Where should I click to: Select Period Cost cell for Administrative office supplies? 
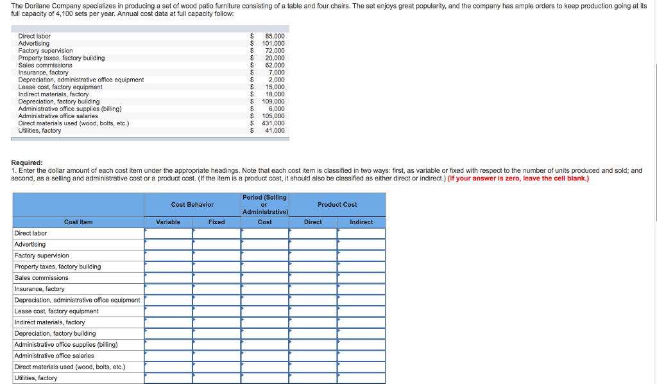pos(265,345)
